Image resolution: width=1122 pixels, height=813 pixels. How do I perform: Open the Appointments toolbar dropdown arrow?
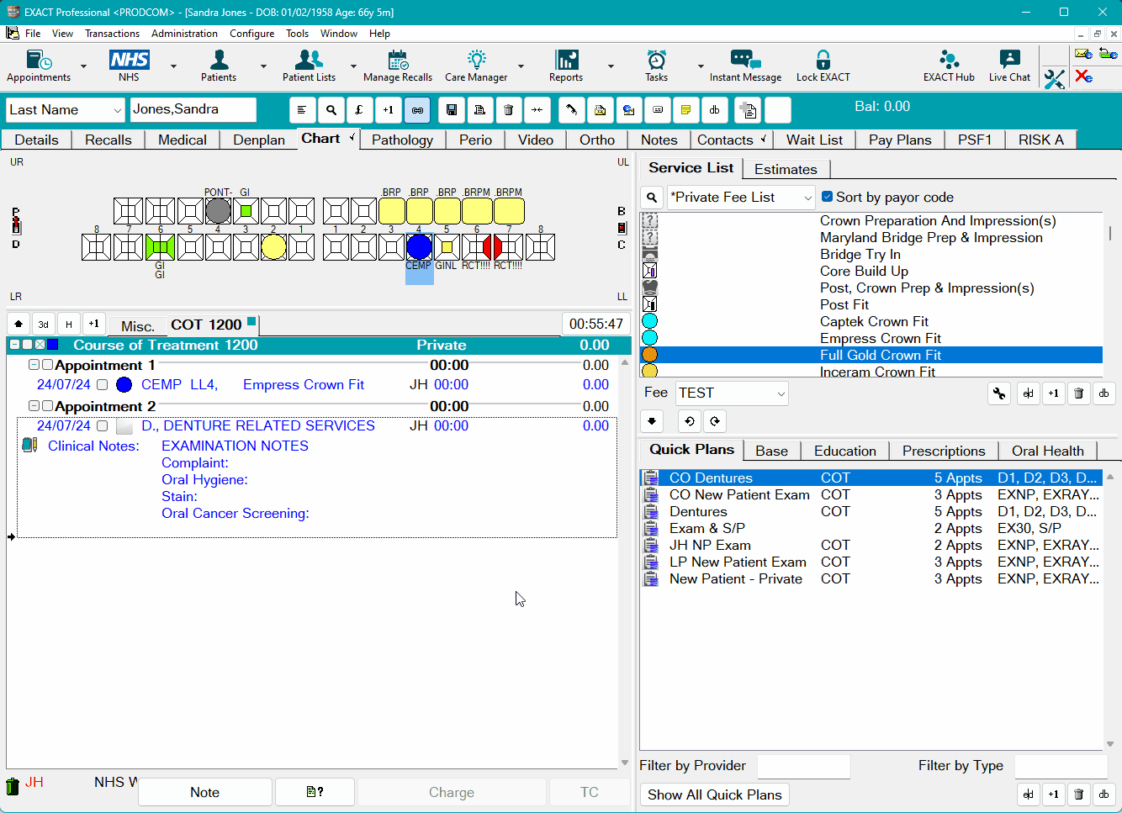pos(83,66)
